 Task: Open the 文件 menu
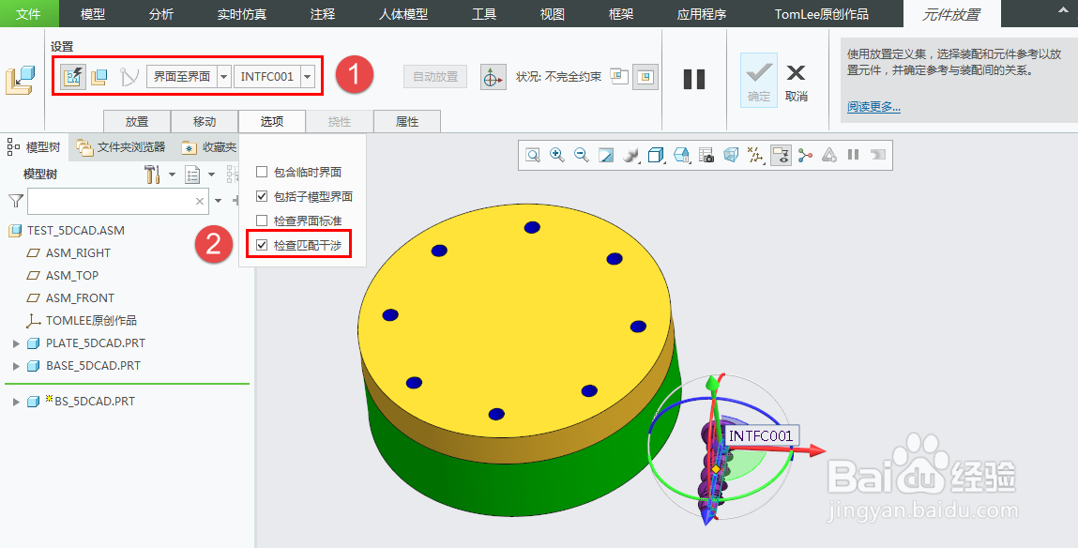click(29, 14)
